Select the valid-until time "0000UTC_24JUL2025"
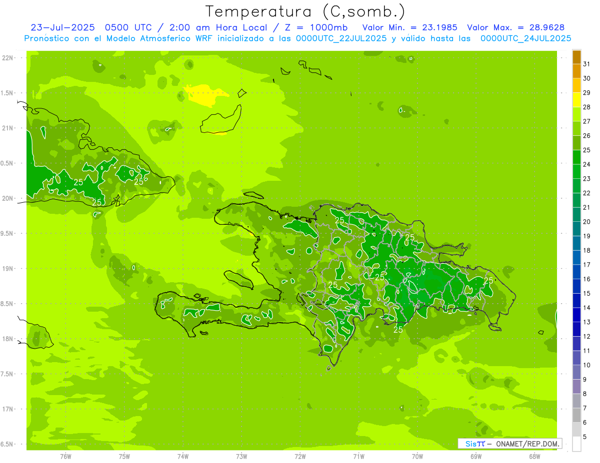The width and height of the screenshot is (600, 463). (x=526, y=38)
